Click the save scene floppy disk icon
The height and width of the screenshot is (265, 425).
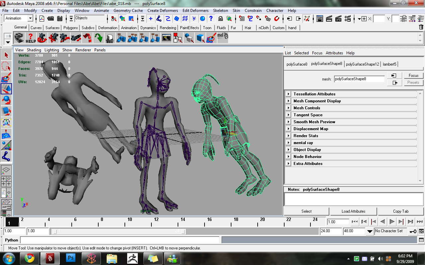60,19
